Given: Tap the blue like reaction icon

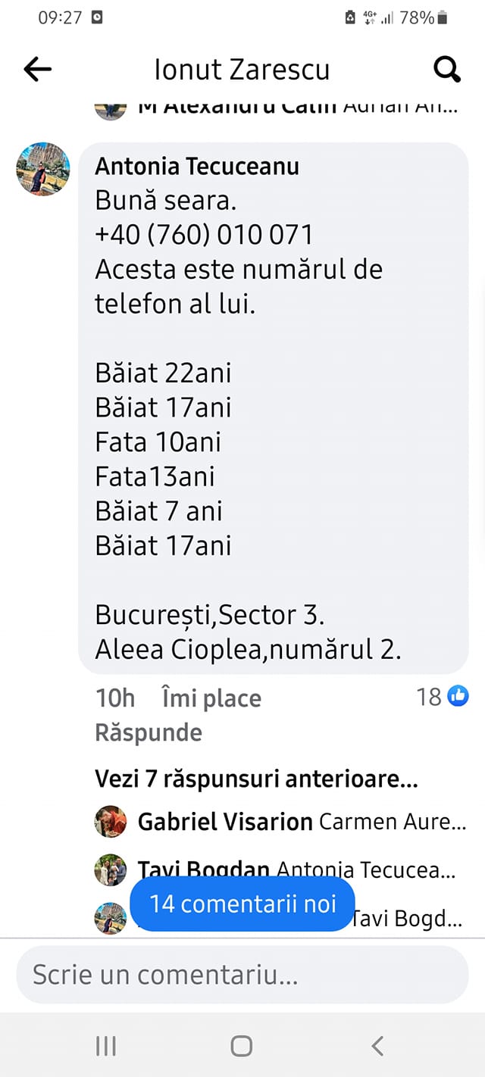Looking at the screenshot, I should pos(458,696).
